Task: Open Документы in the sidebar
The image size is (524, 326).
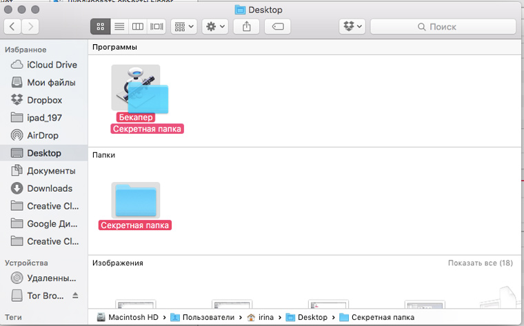Action: (44, 171)
